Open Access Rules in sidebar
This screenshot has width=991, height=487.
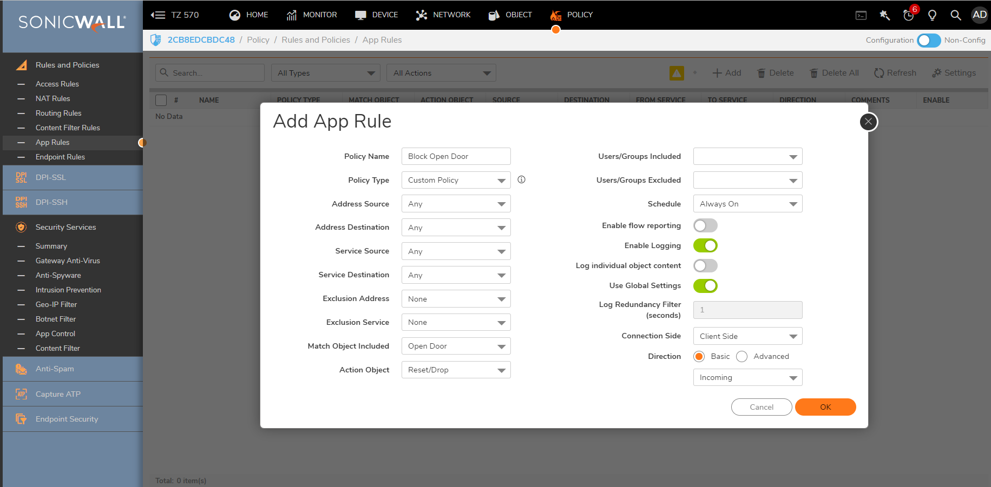[x=57, y=84]
